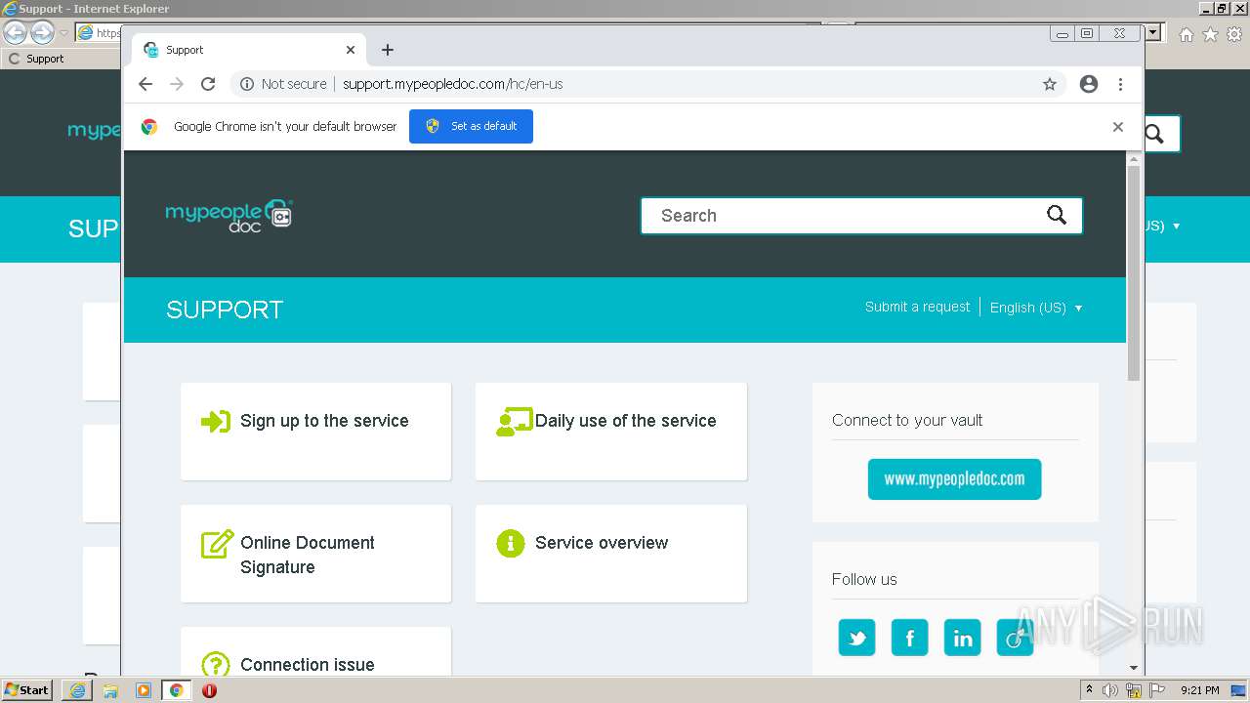Click the red stop icon on taskbar
The image size is (1250, 703).
pos(209,690)
